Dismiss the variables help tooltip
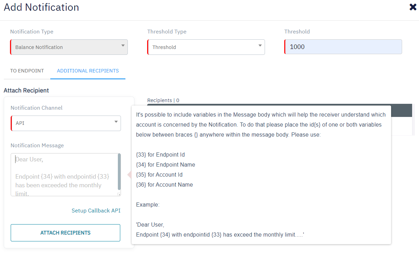 (261, 174)
